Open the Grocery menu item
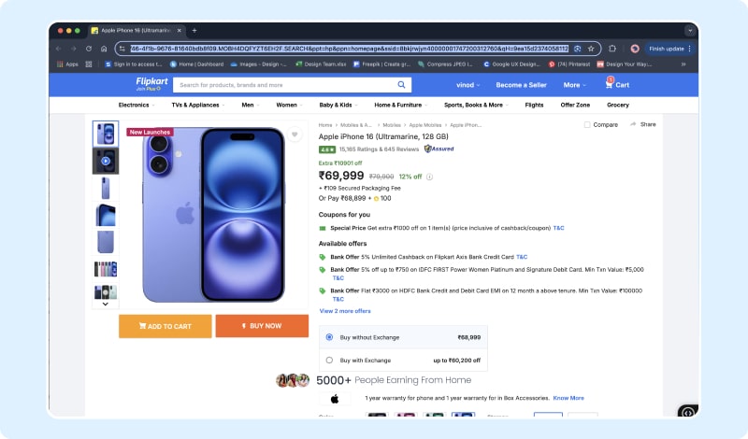Viewport: 748px width, 439px height. tap(618, 105)
